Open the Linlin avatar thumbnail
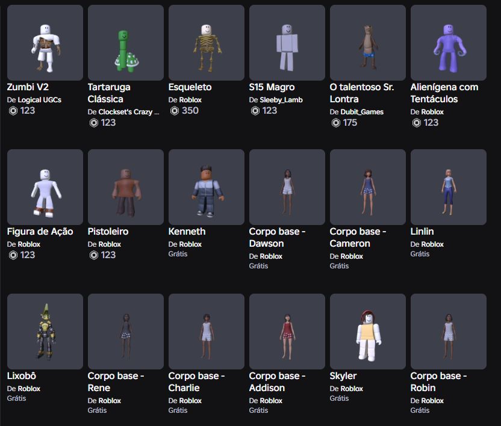The width and height of the screenshot is (501, 426). [x=448, y=187]
